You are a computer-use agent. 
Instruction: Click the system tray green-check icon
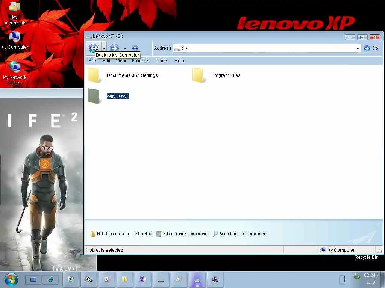pyautogui.click(x=357, y=276)
